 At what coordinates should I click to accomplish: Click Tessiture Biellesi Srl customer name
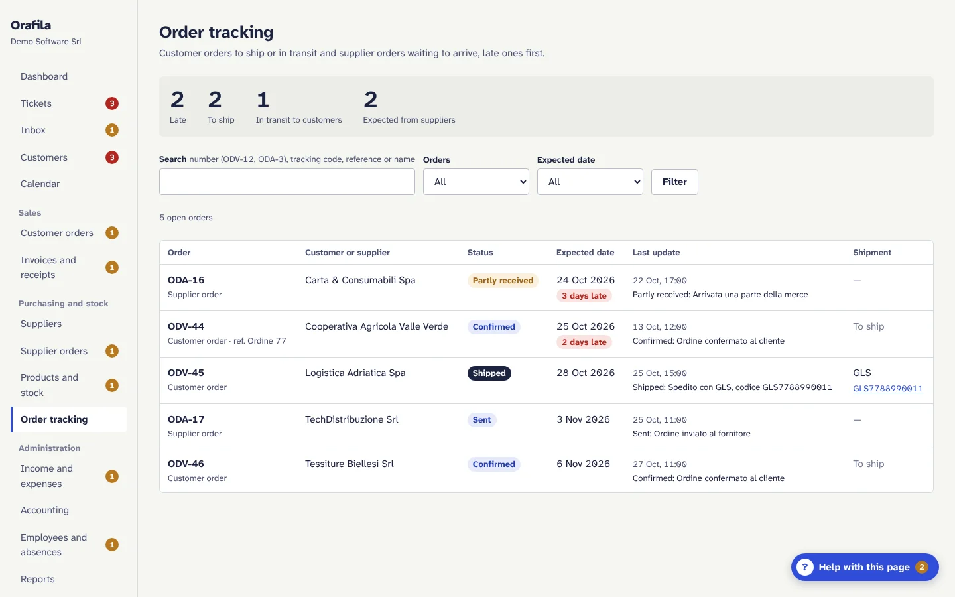[350, 464]
